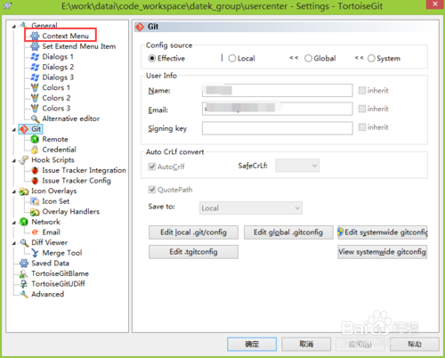Click Edit local .git/config button

[x=193, y=232]
